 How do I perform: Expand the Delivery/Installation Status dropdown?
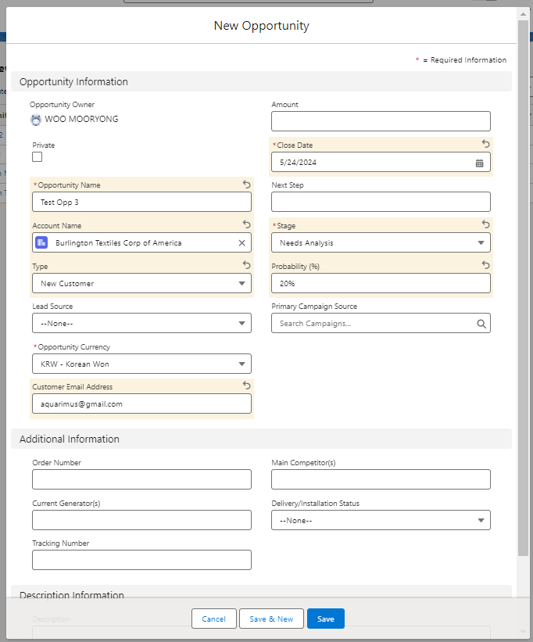[x=381, y=521]
